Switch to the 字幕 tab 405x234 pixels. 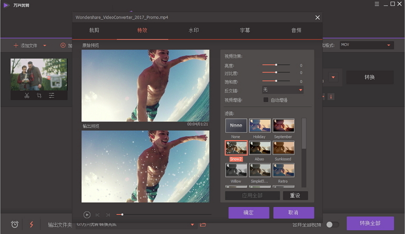(x=245, y=31)
